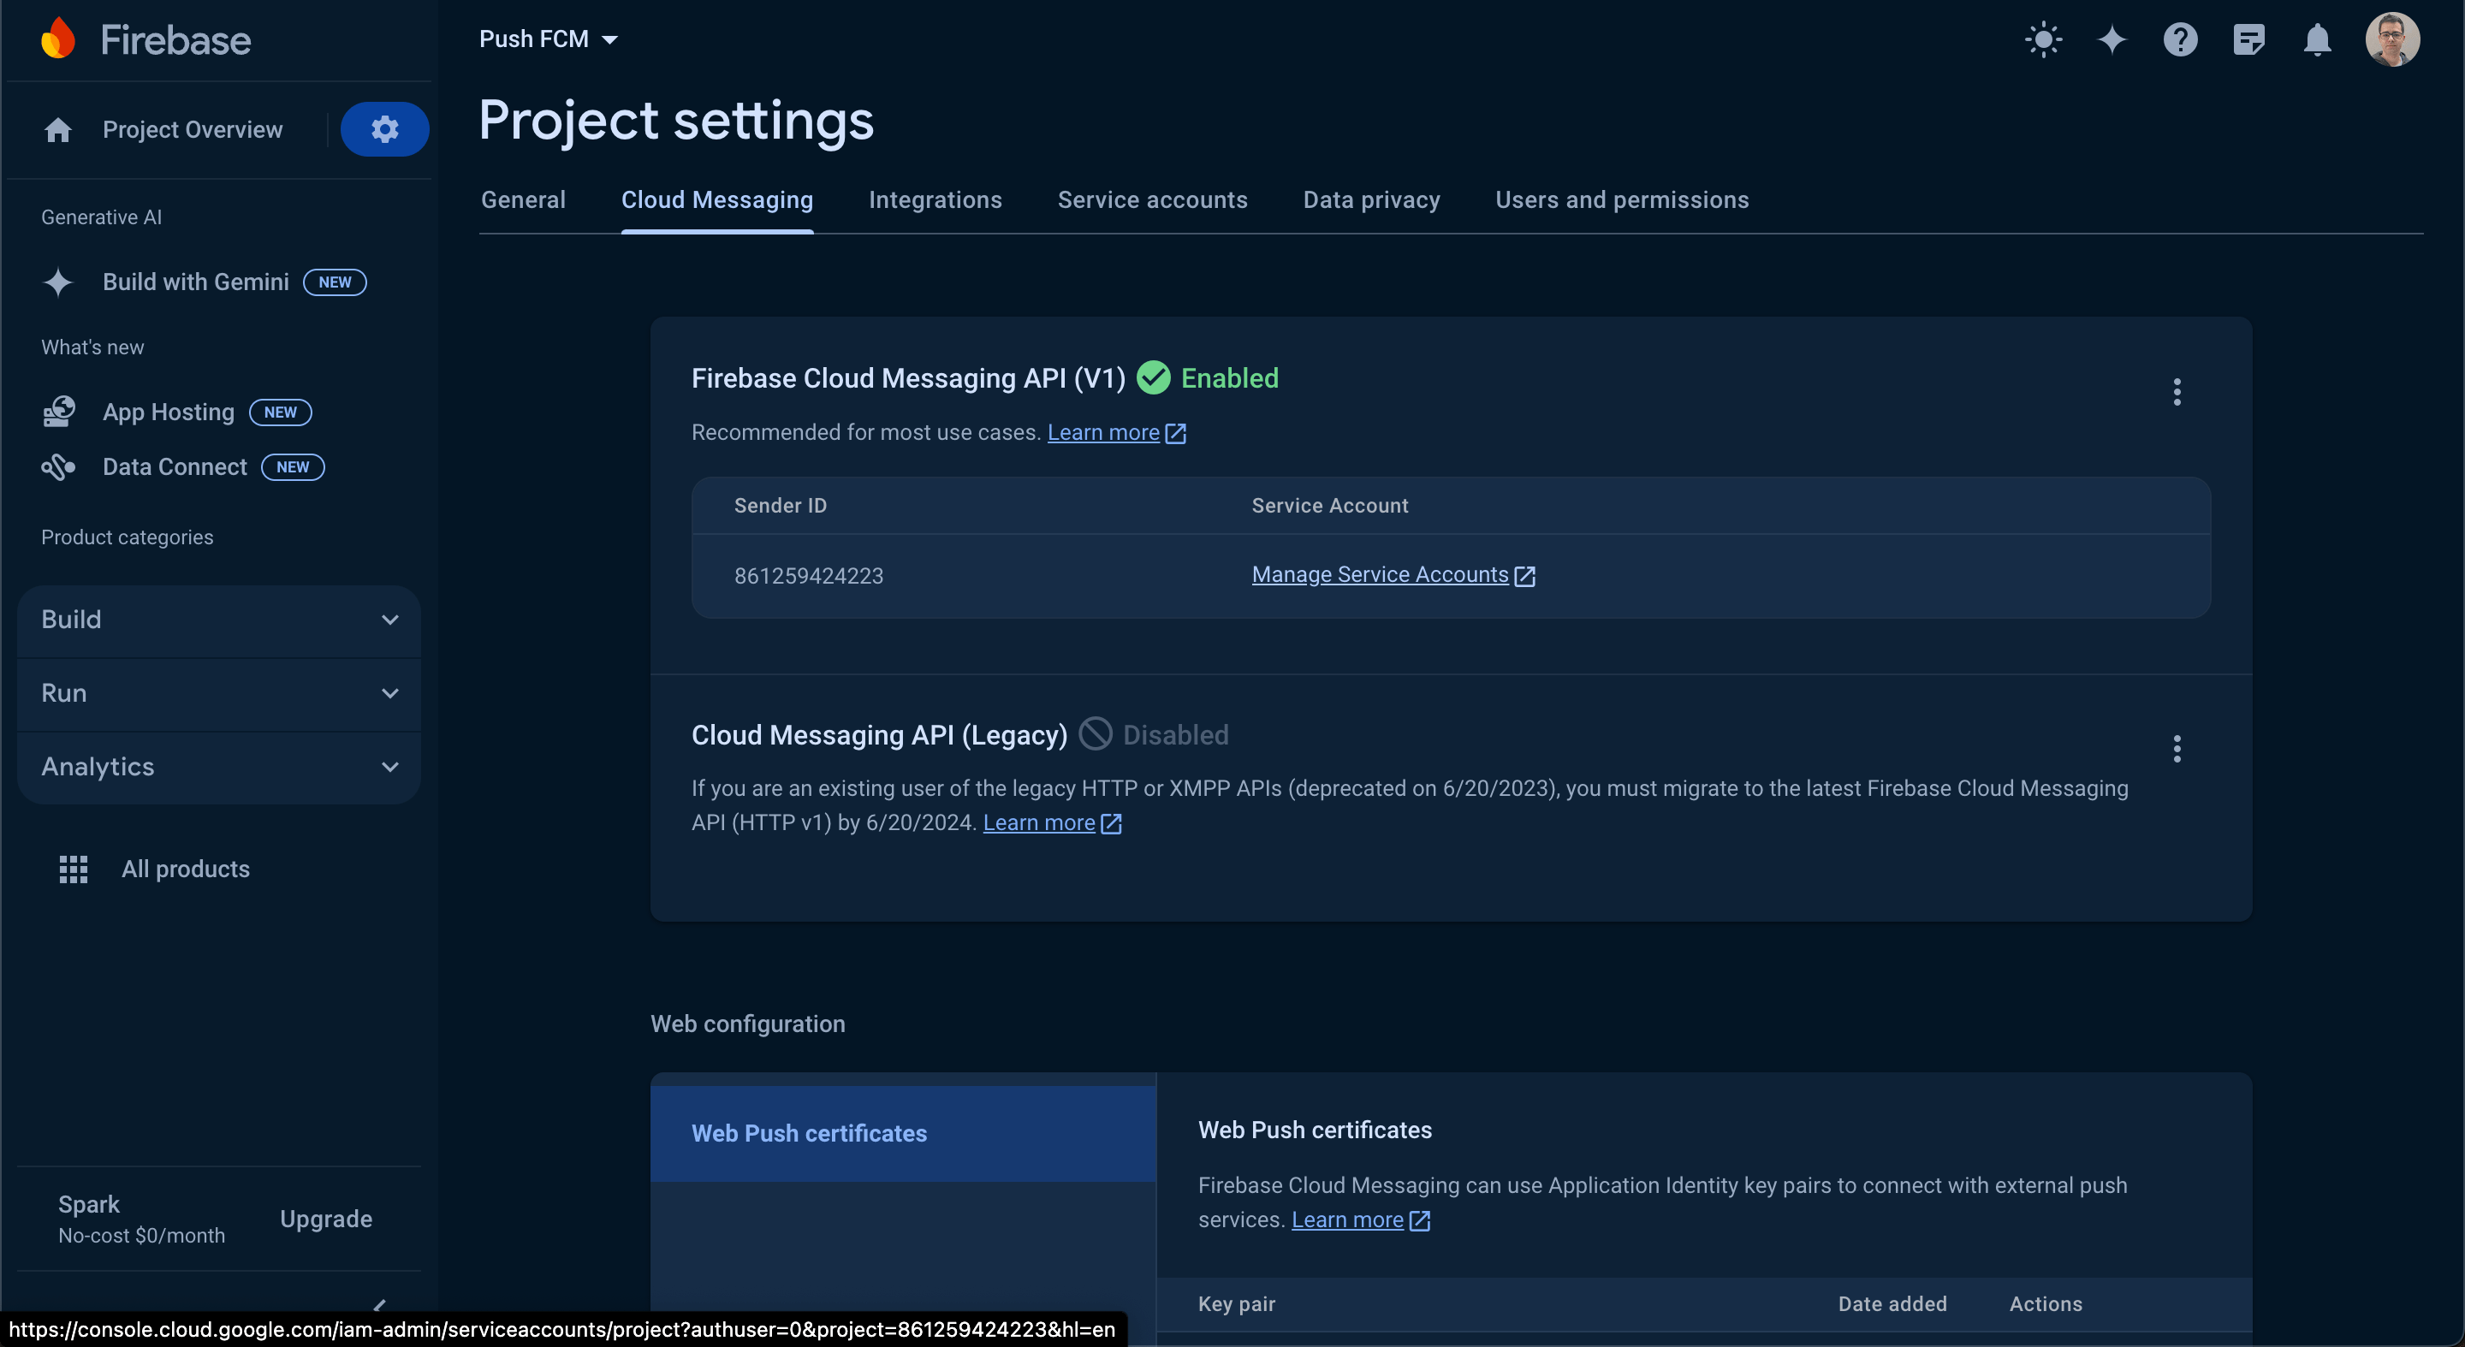
Task: Click the project settings gear icon
Action: click(384, 129)
